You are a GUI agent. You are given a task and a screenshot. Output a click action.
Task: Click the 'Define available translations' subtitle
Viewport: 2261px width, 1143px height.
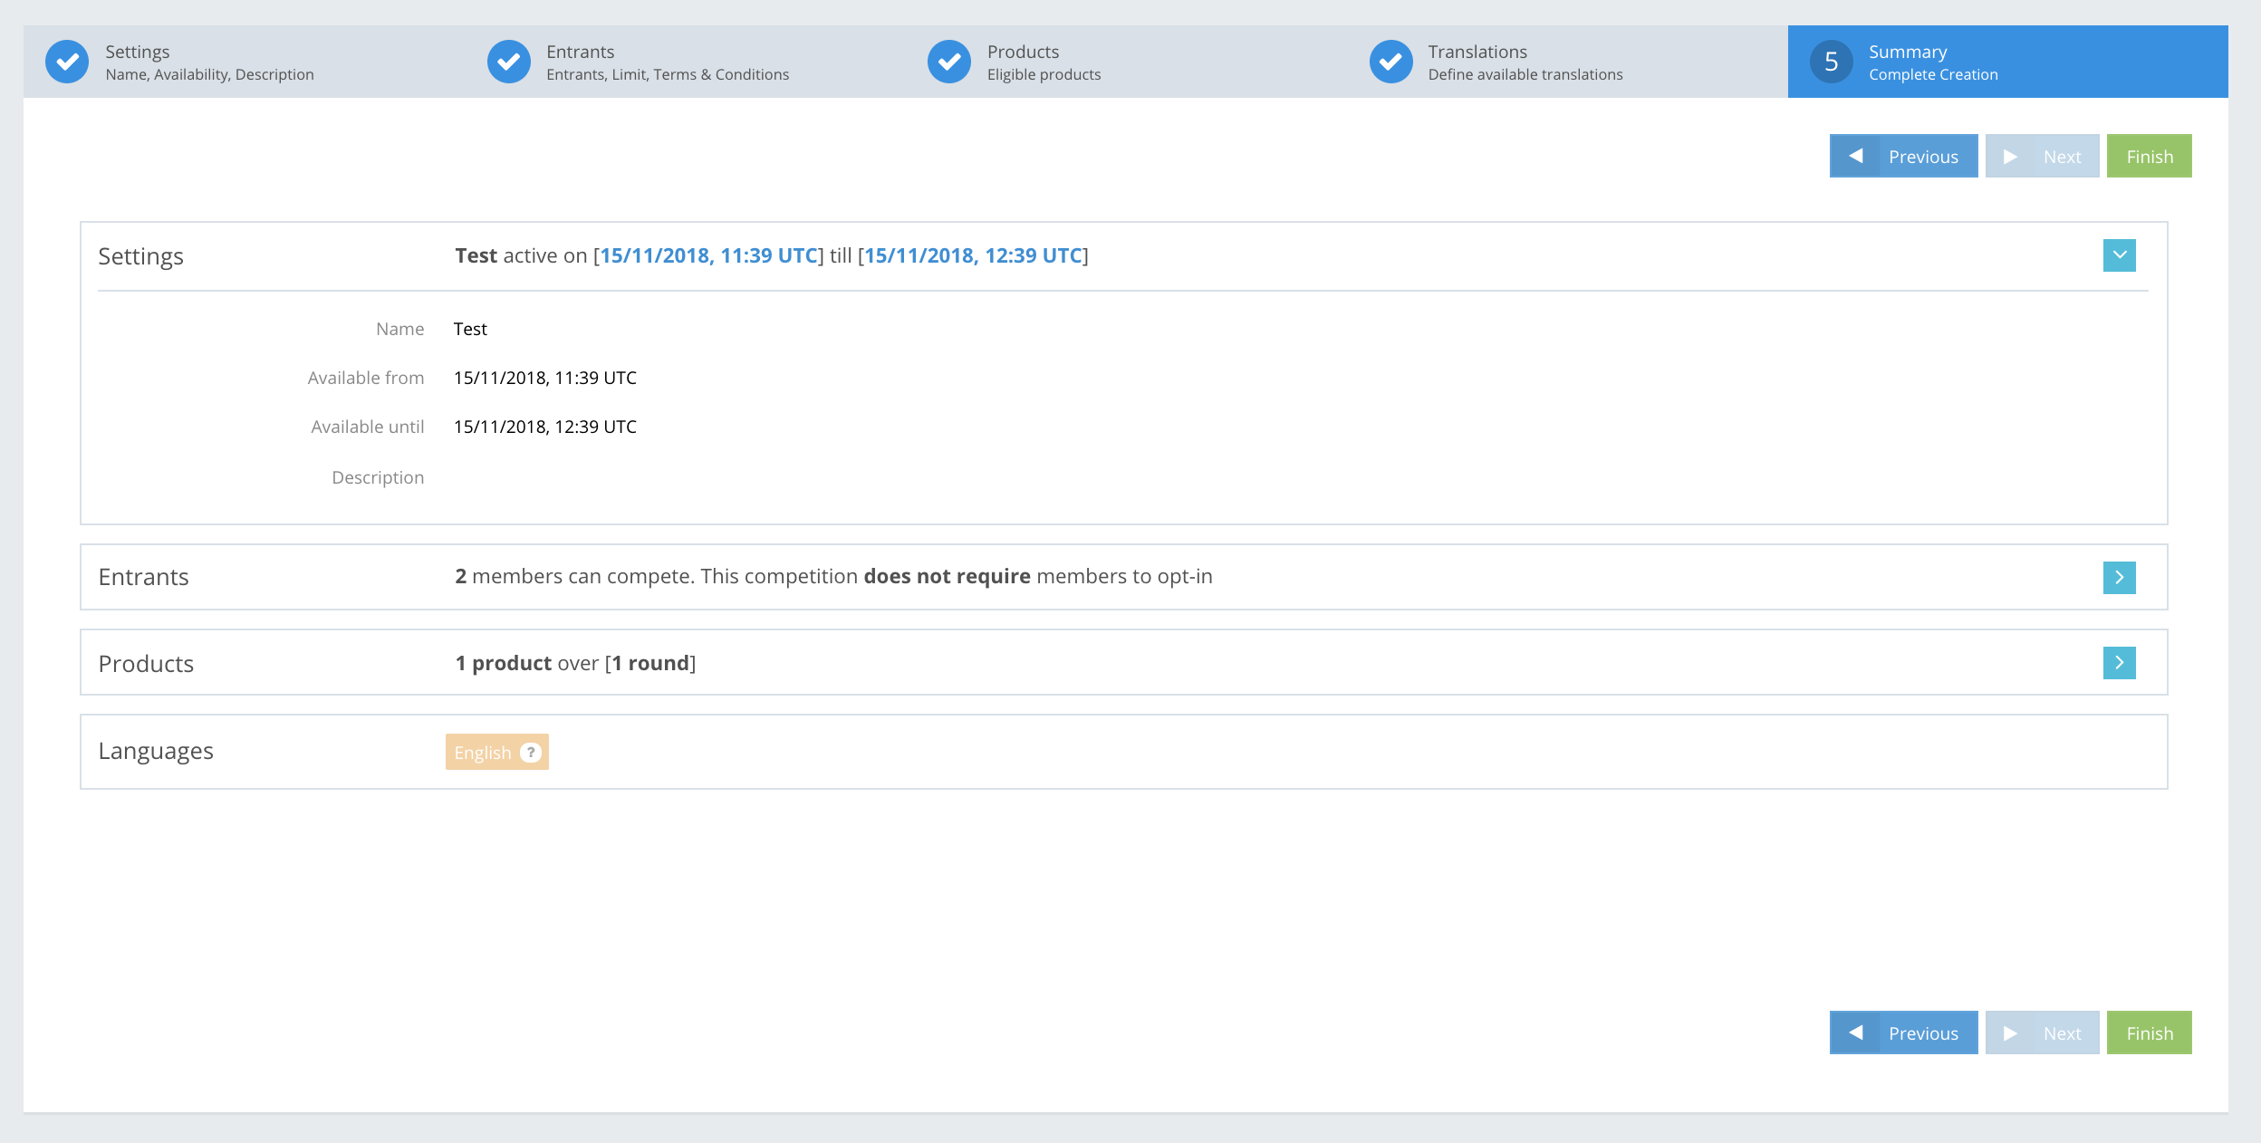coord(1525,74)
